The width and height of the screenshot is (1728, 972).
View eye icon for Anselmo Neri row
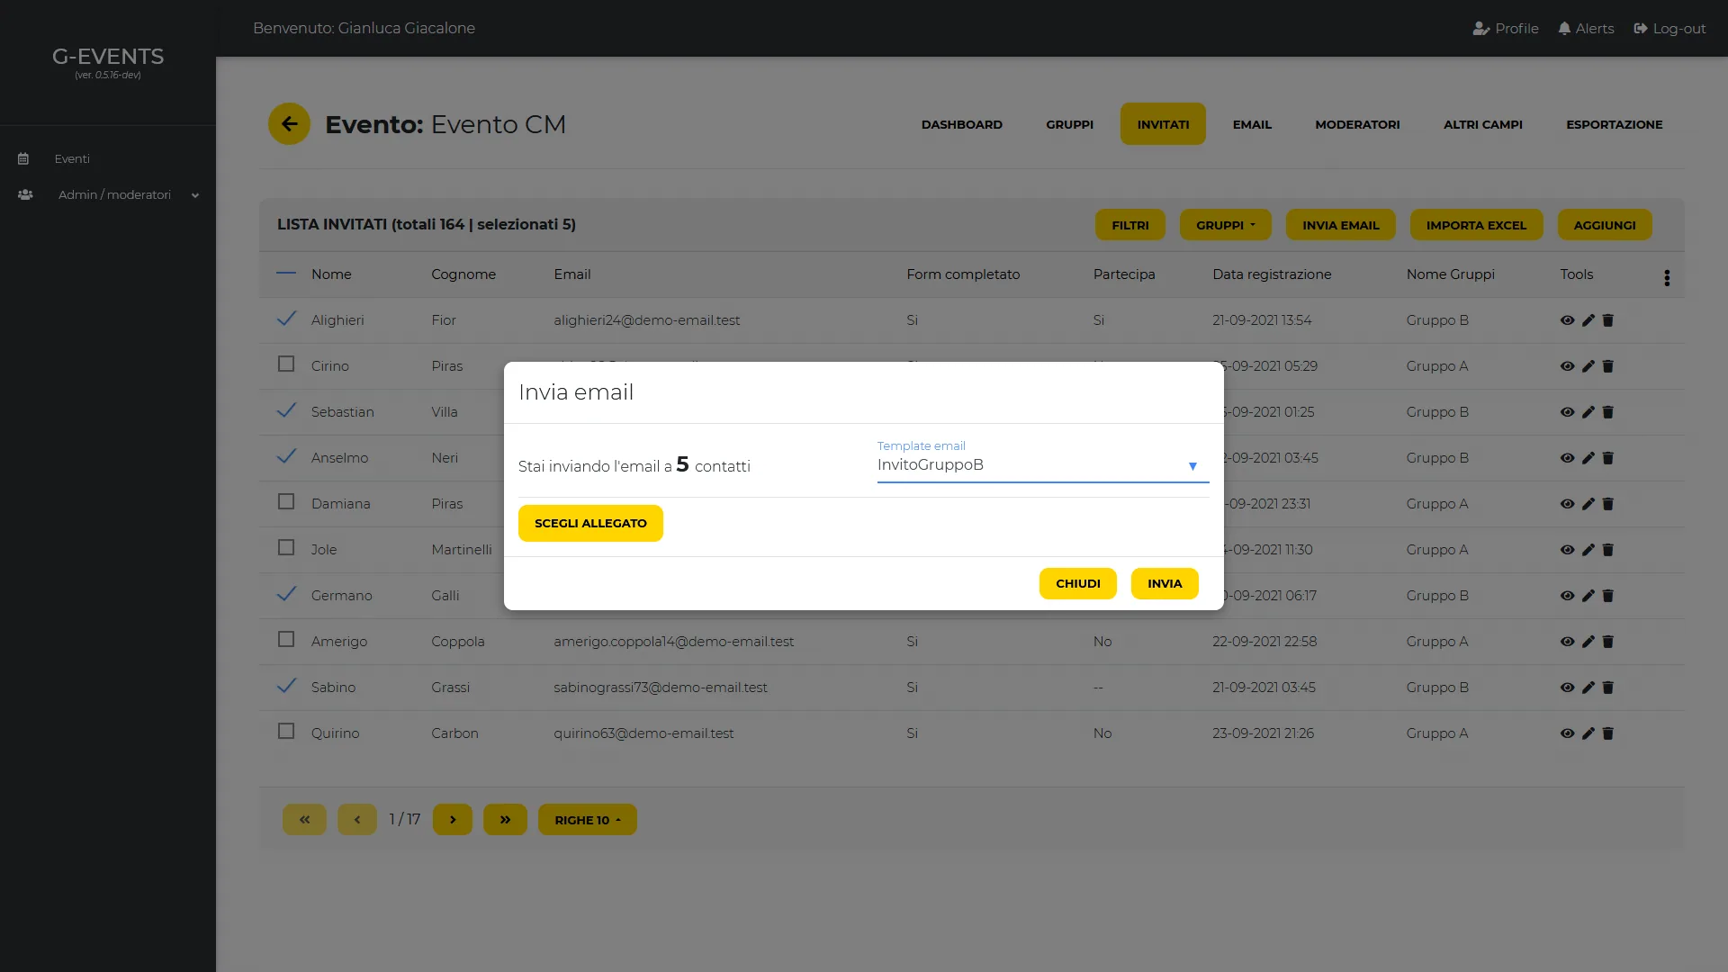(1567, 458)
